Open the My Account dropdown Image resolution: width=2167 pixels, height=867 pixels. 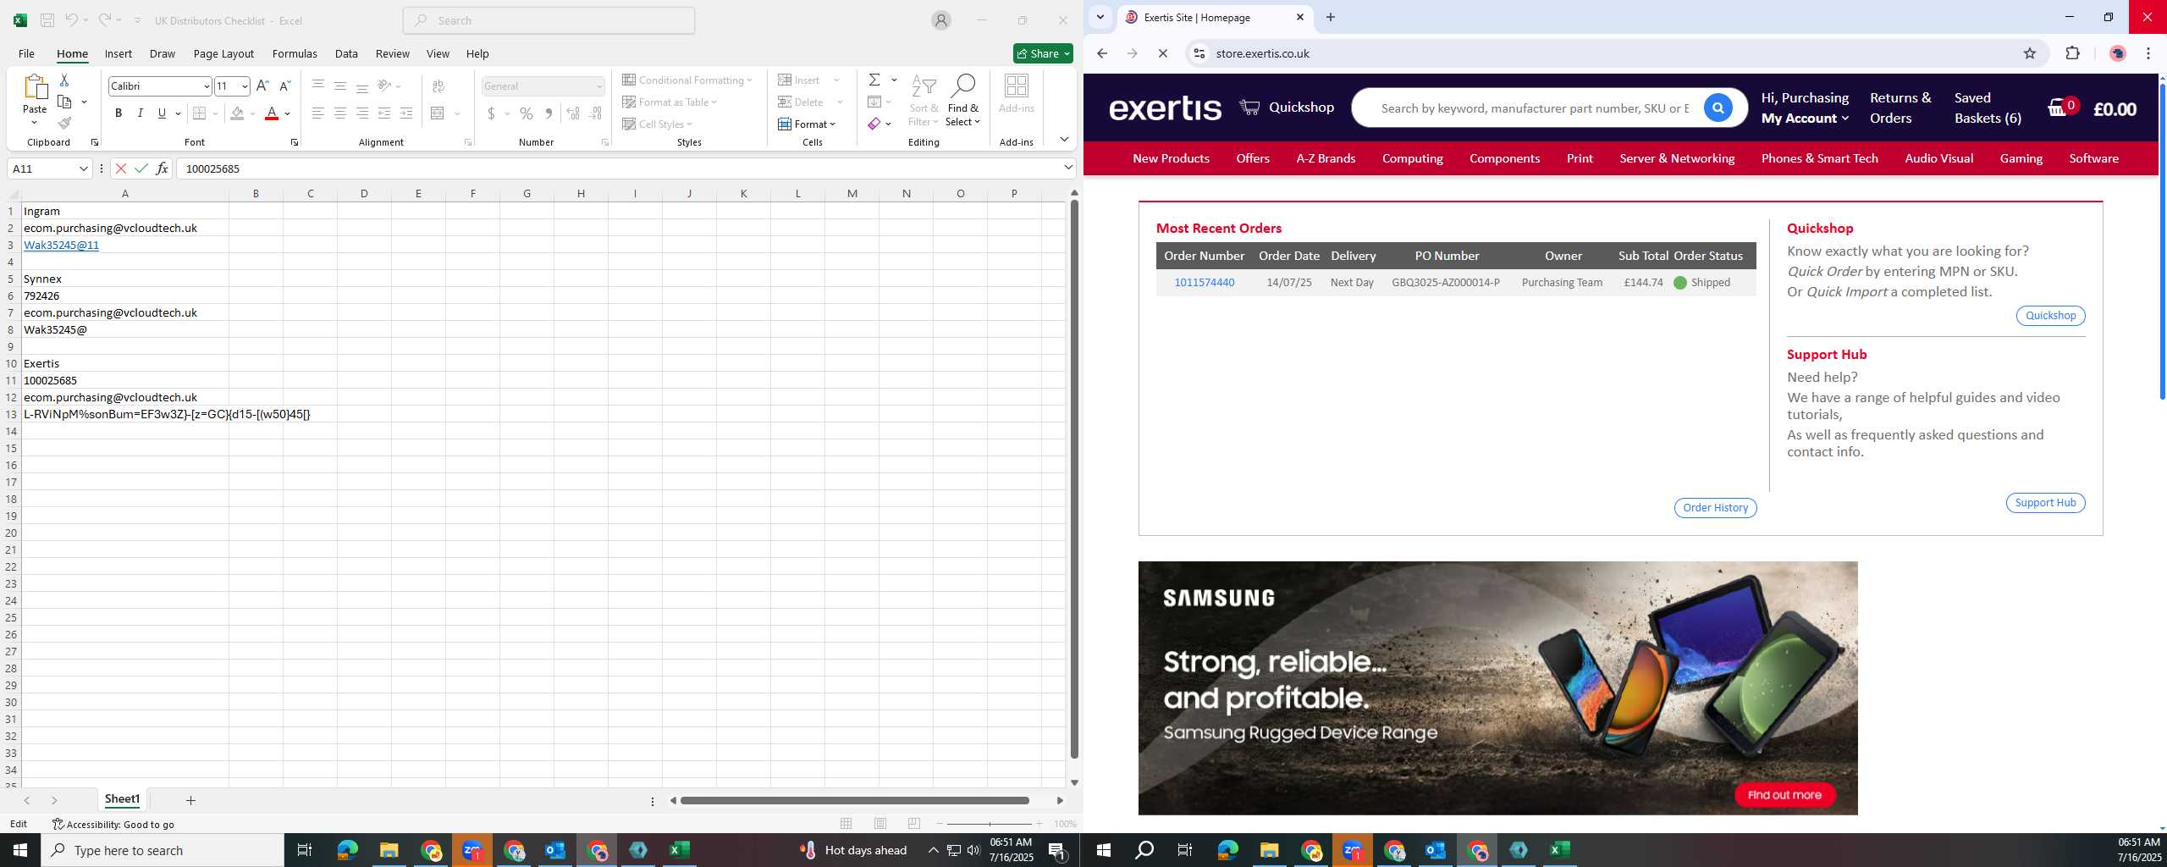pos(1805,119)
